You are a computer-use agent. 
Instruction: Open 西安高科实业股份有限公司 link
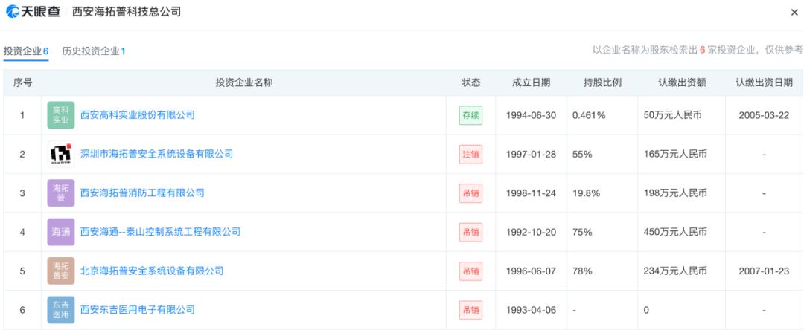pyautogui.click(x=138, y=115)
